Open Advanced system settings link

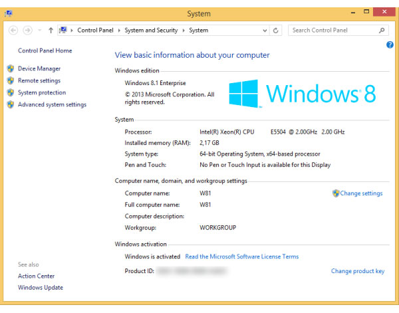click(x=52, y=104)
